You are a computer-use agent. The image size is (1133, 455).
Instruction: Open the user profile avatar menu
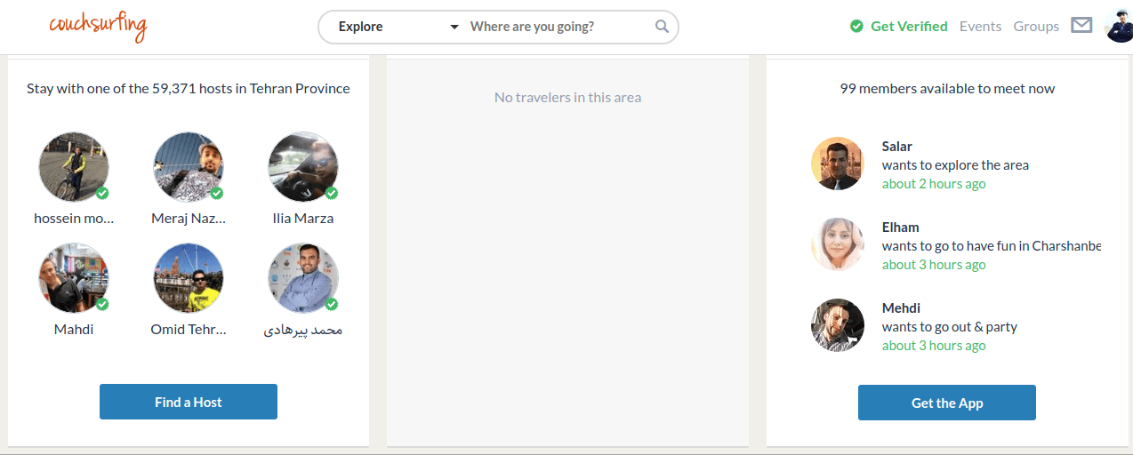[x=1118, y=26]
